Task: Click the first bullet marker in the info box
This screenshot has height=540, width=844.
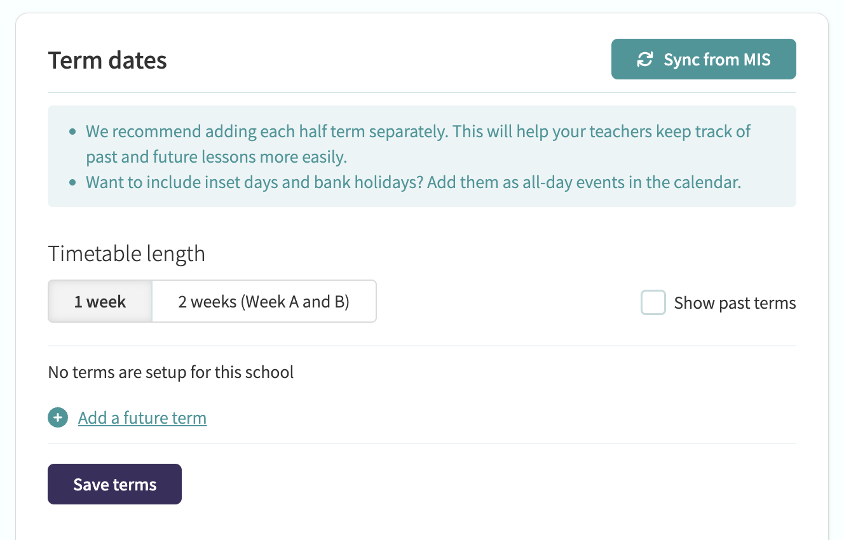Action: click(x=73, y=132)
